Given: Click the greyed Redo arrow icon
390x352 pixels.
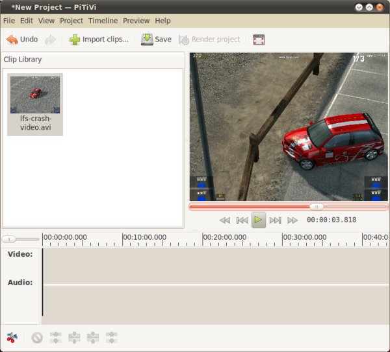Looking at the screenshot, I should point(50,40).
